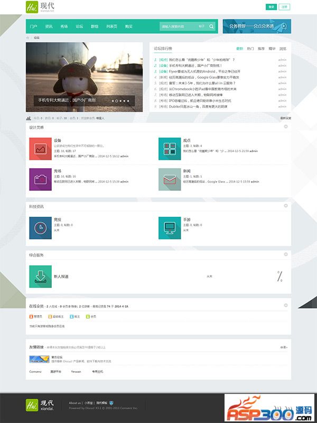Click the 论坛 breadcrumb text

click(36, 38)
